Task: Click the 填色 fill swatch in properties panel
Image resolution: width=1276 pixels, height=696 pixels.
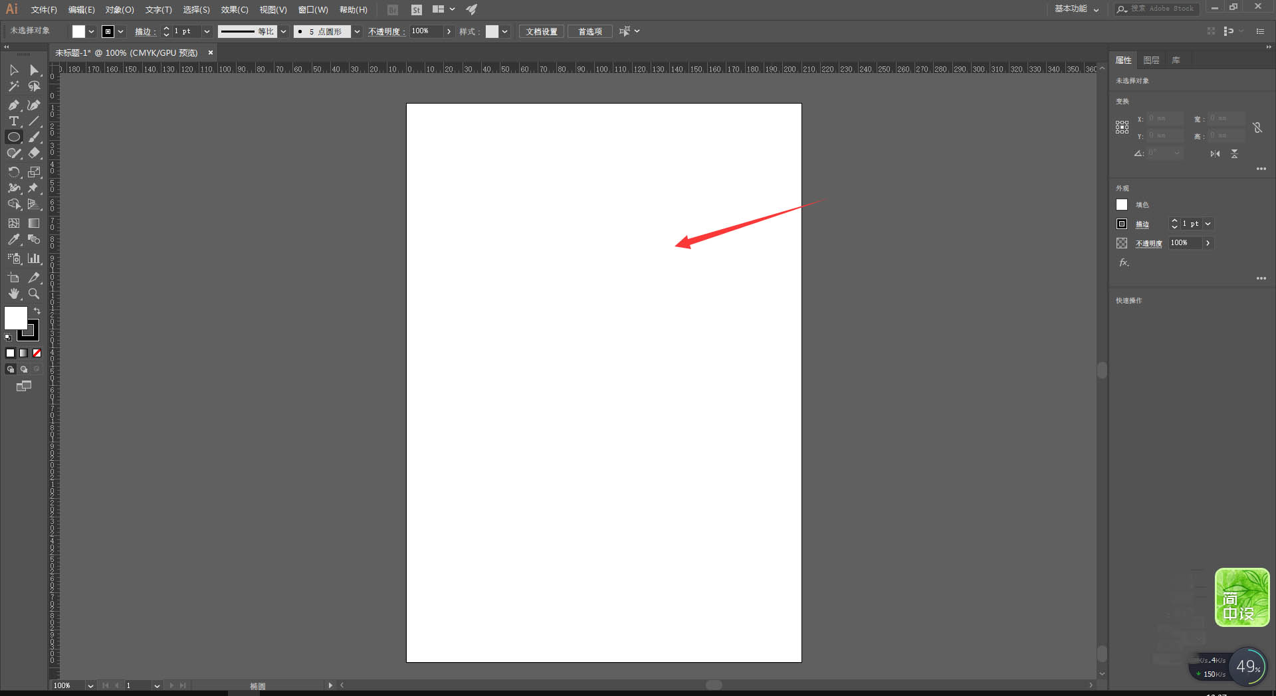Action: point(1122,205)
